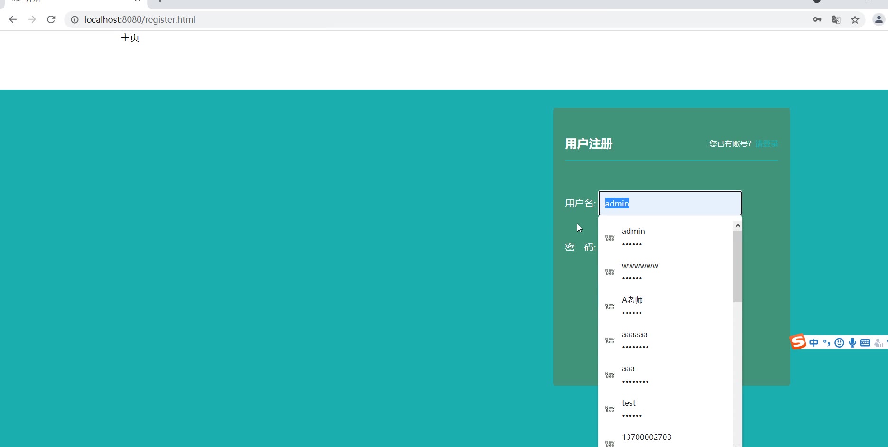This screenshot has height=447, width=888.
Task: Toggle Sogou punctuation mode icon
Action: pos(827,342)
